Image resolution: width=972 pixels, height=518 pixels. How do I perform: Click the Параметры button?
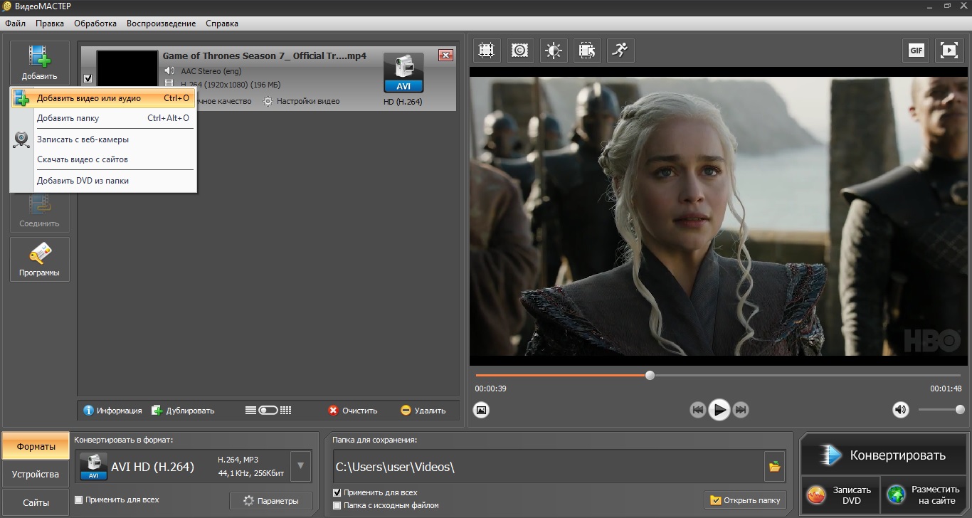tap(270, 501)
